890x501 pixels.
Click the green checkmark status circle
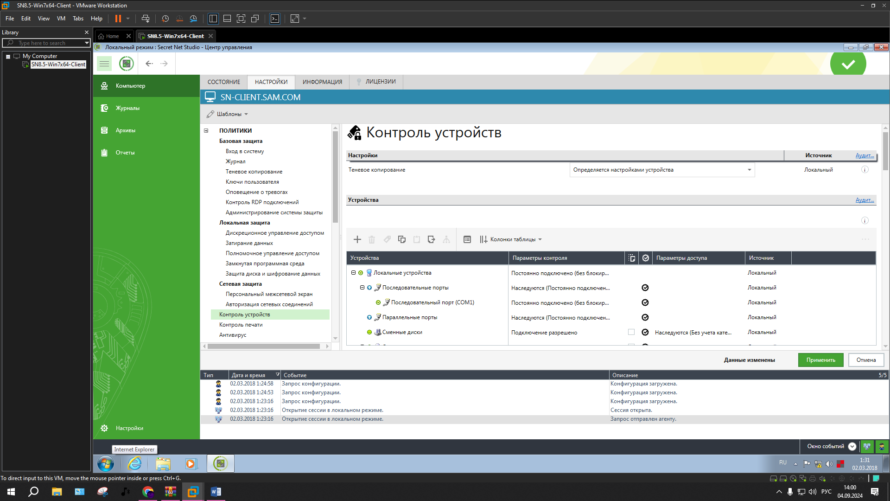point(848,64)
